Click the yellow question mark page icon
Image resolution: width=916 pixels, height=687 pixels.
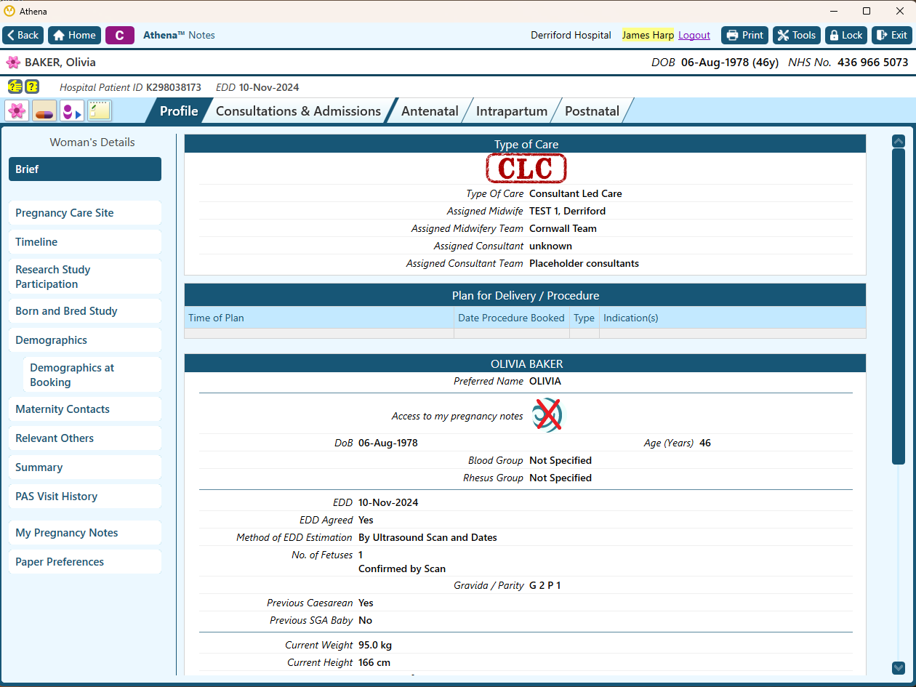click(x=32, y=87)
